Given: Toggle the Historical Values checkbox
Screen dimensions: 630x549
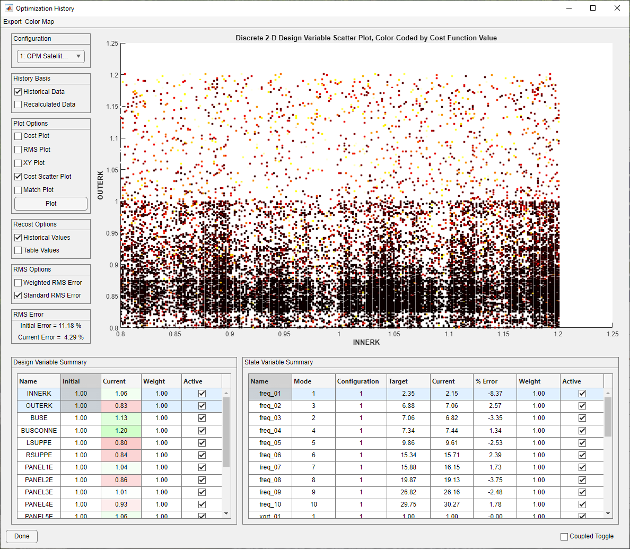Looking at the screenshot, I should coord(18,238).
